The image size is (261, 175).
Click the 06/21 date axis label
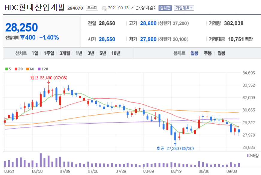(x=10, y=171)
